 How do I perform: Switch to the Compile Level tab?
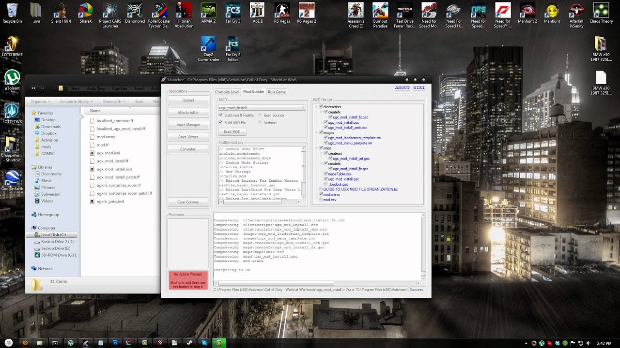tap(227, 92)
